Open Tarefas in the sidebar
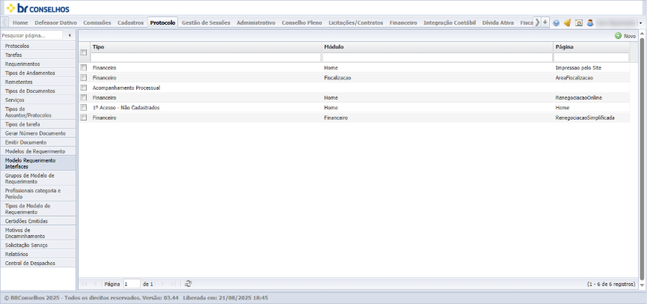 point(38,55)
